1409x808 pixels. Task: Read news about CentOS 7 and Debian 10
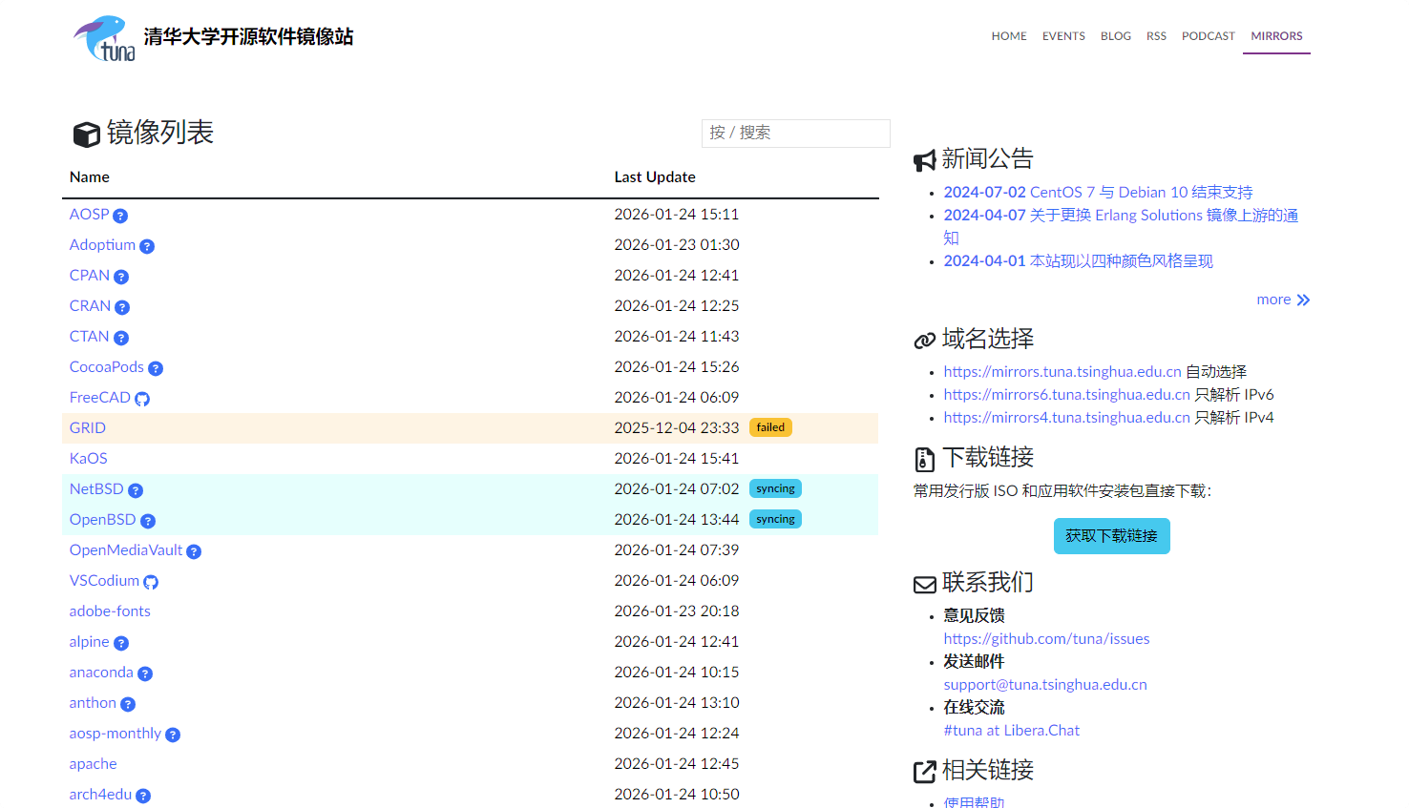click(1098, 193)
